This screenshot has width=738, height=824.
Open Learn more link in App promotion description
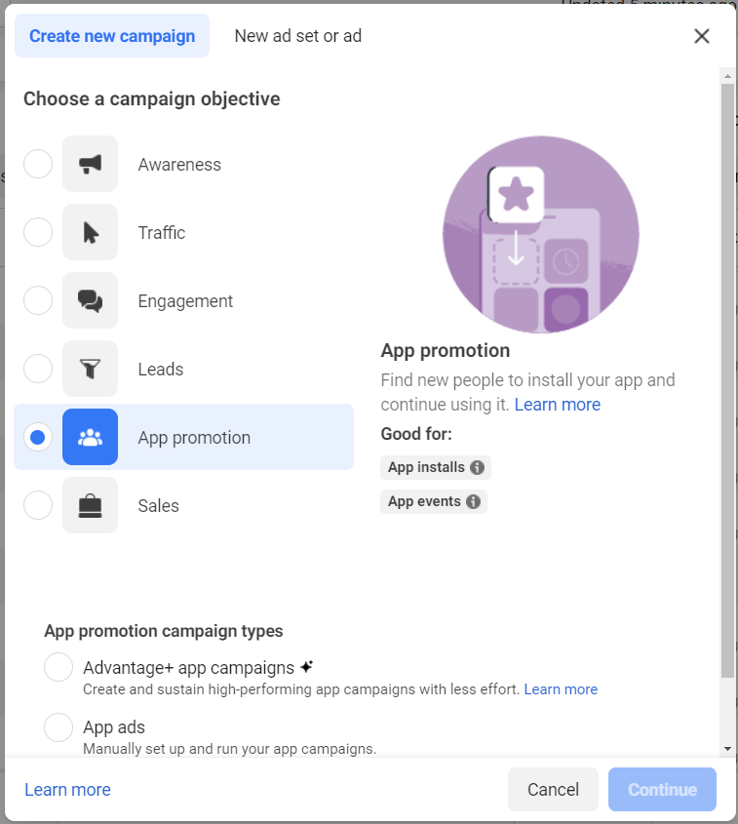click(557, 405)
